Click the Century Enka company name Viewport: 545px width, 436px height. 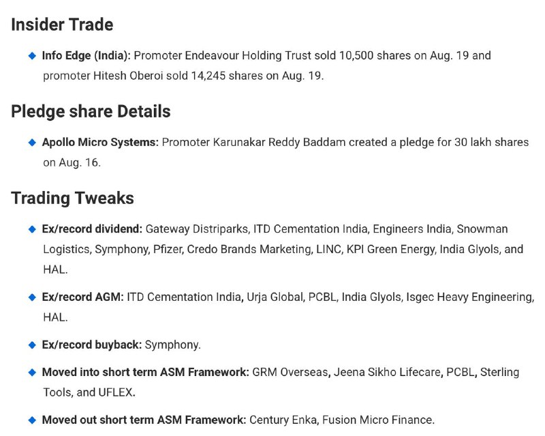pos(283,420)
